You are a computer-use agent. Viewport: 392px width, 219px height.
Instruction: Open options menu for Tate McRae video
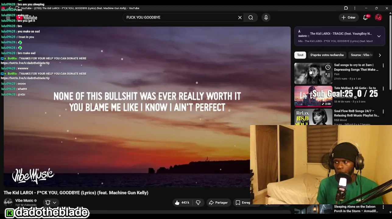383,89
